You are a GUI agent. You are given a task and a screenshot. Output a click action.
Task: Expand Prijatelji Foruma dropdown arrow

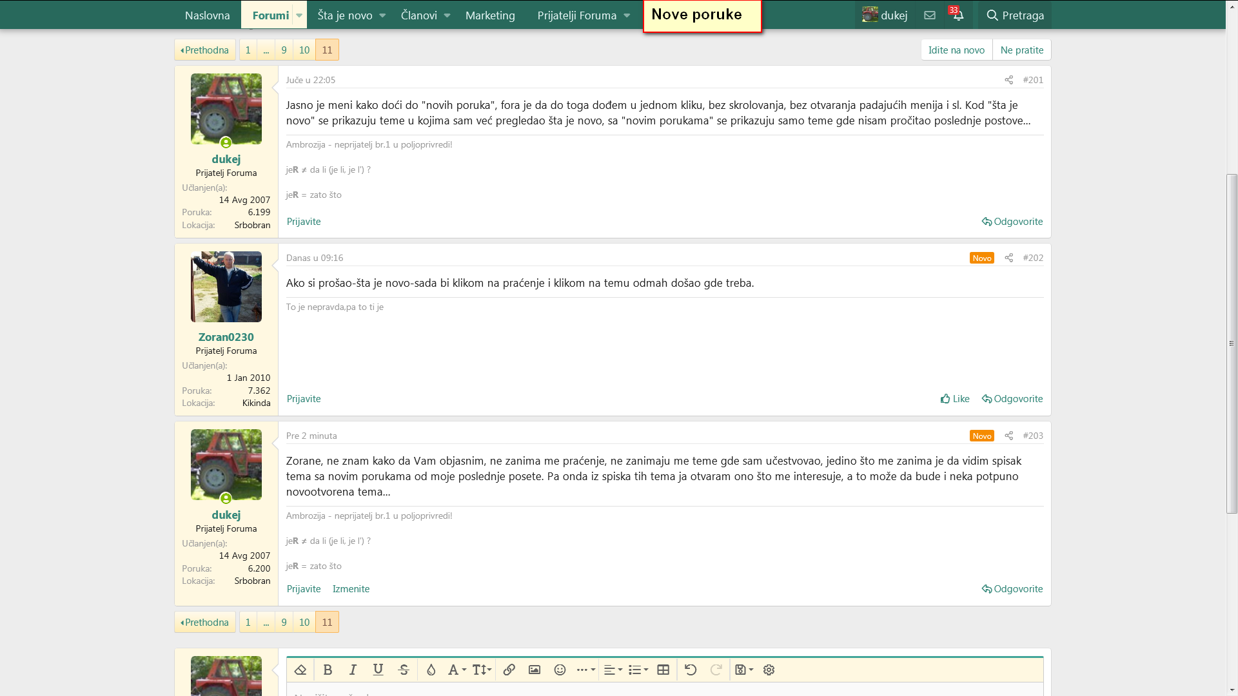pyautogui.click(x=627, y=15)
